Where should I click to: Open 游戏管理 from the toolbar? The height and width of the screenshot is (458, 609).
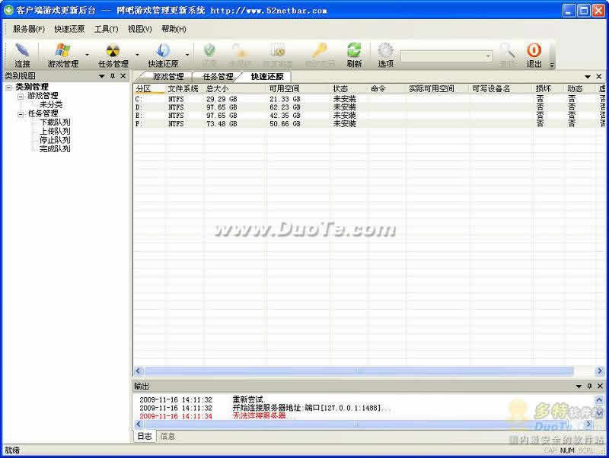point(62,55)
